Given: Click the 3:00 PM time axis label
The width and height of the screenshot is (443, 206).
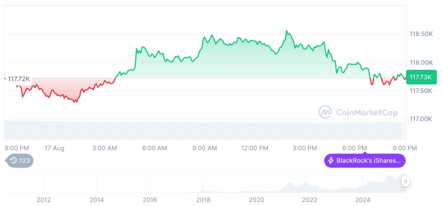Looking at the screenshot, I should 305,148.
